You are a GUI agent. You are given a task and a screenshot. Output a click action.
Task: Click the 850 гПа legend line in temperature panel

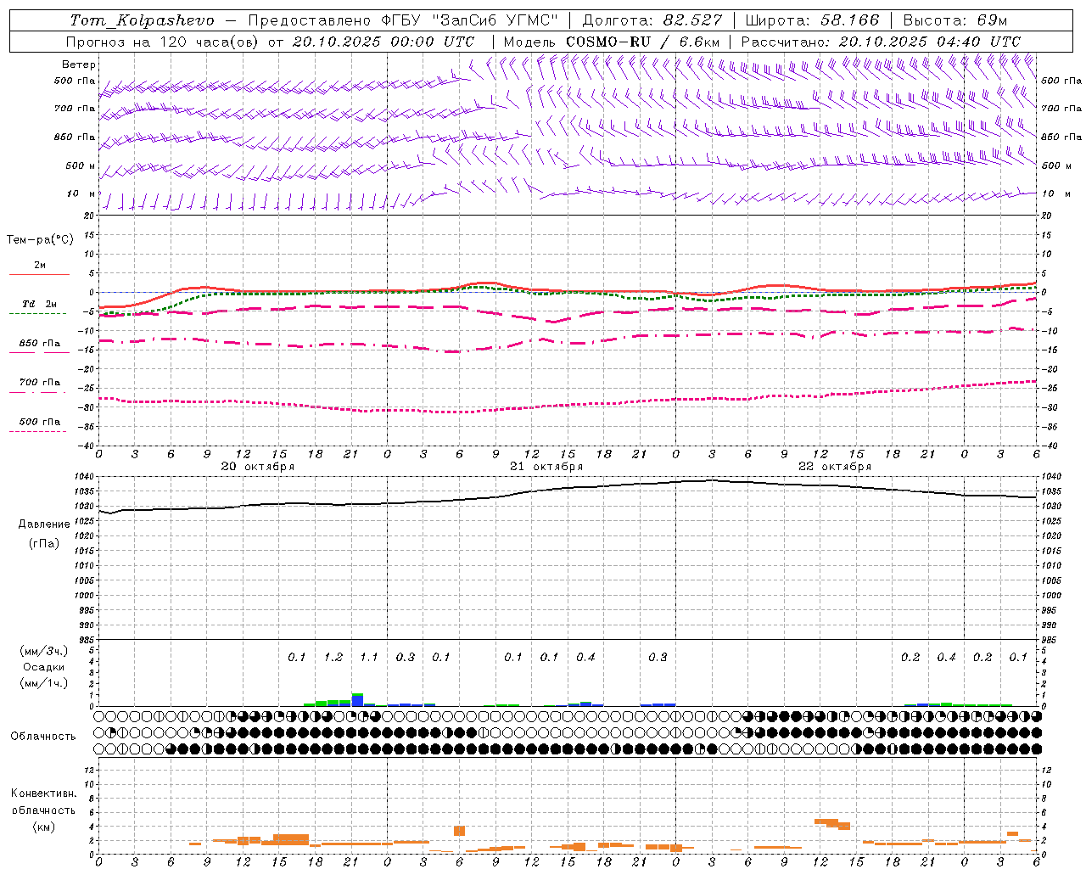point(39,352)
